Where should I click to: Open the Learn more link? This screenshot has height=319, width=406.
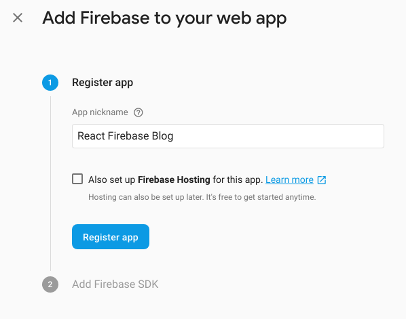pyautogui.click(x=289, y=179)
